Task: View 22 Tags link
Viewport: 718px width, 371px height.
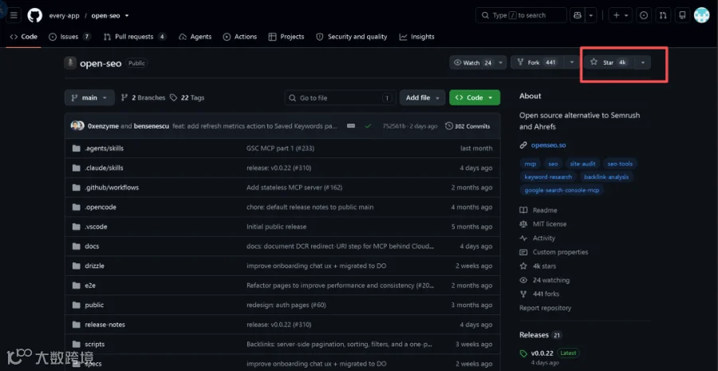Action: pos(187,97)
